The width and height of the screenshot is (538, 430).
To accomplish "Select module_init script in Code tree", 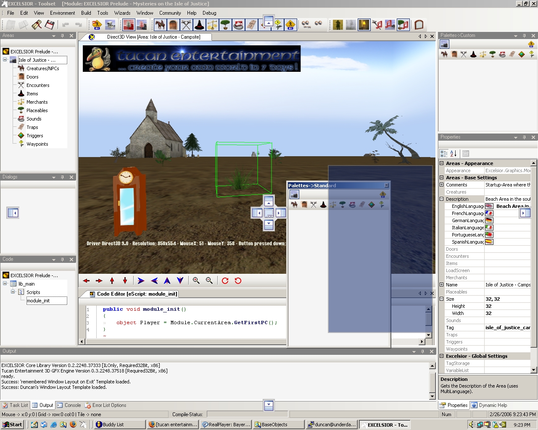I will tap(38, 301).
